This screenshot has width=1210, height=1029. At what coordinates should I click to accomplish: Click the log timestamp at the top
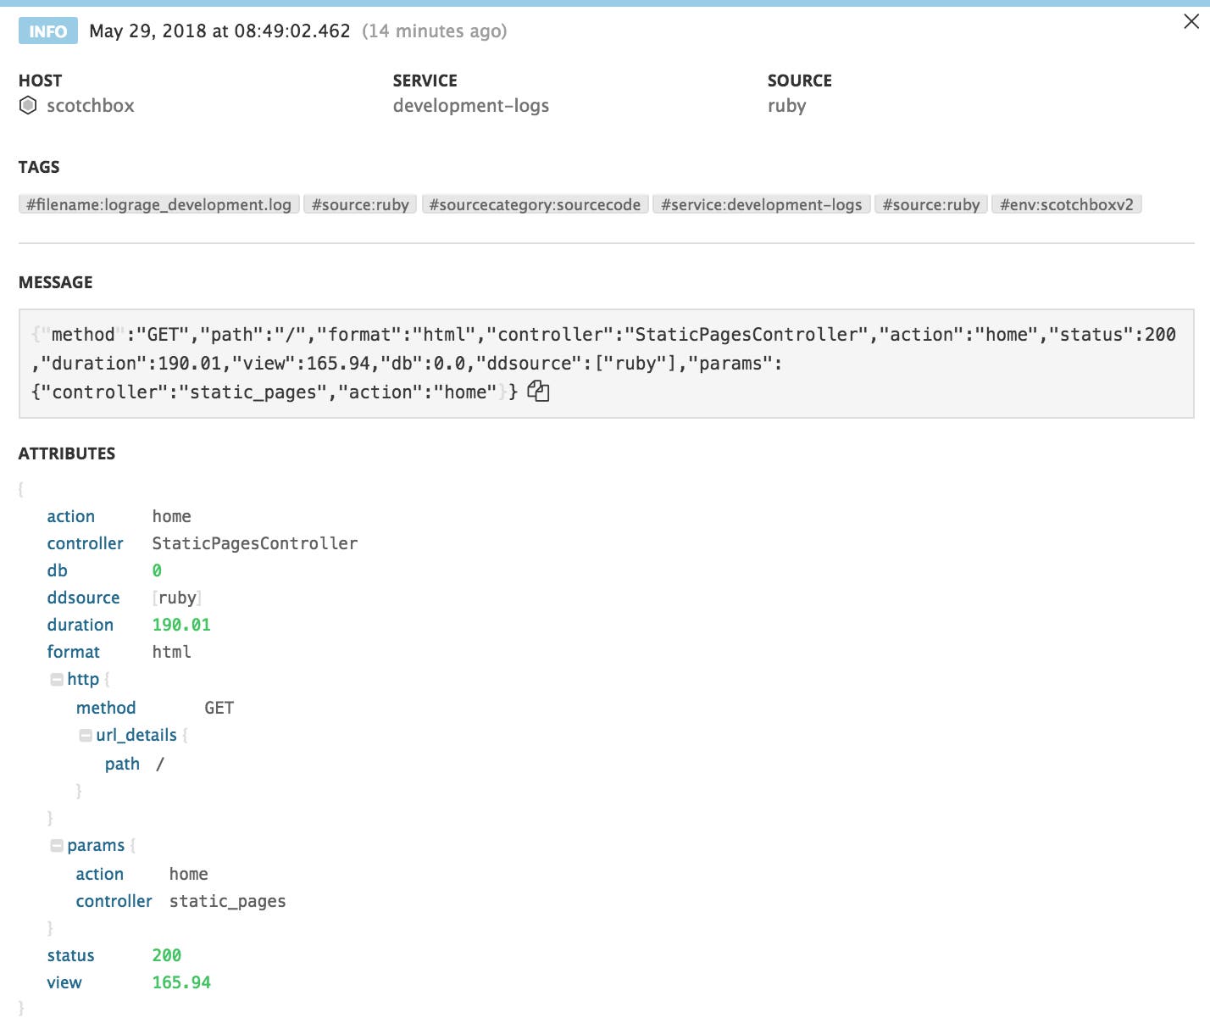point(219,31)
